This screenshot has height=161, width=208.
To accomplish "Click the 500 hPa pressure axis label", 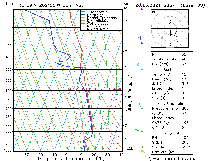I will point(9,69).
